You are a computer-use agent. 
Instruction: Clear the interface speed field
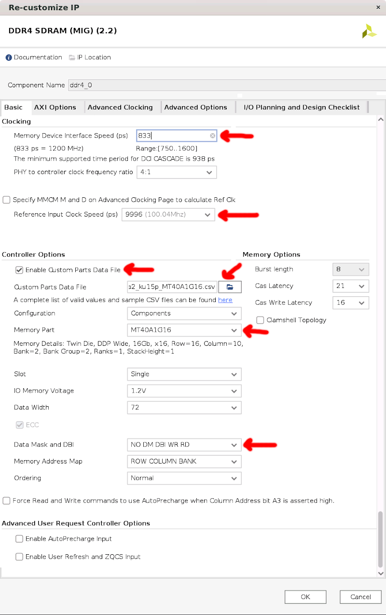[x=212, y=136]
